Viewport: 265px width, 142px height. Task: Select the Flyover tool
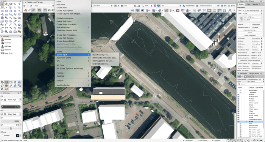(x=11, y=4)
